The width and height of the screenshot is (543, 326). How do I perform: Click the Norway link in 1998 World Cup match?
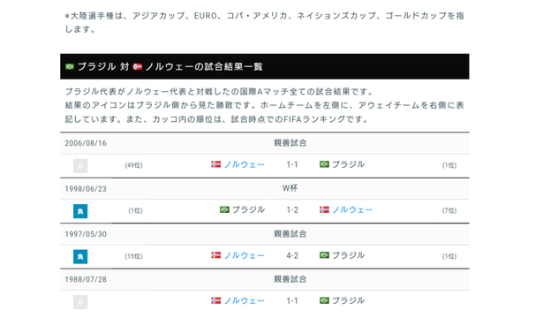pyautogui.click(x=352, y=210)
